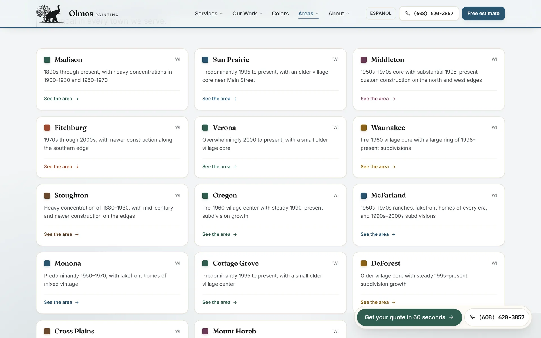This screenshot has width=541, height=338.
Task: Open the Colors nav item
Action: pos(280,14)
